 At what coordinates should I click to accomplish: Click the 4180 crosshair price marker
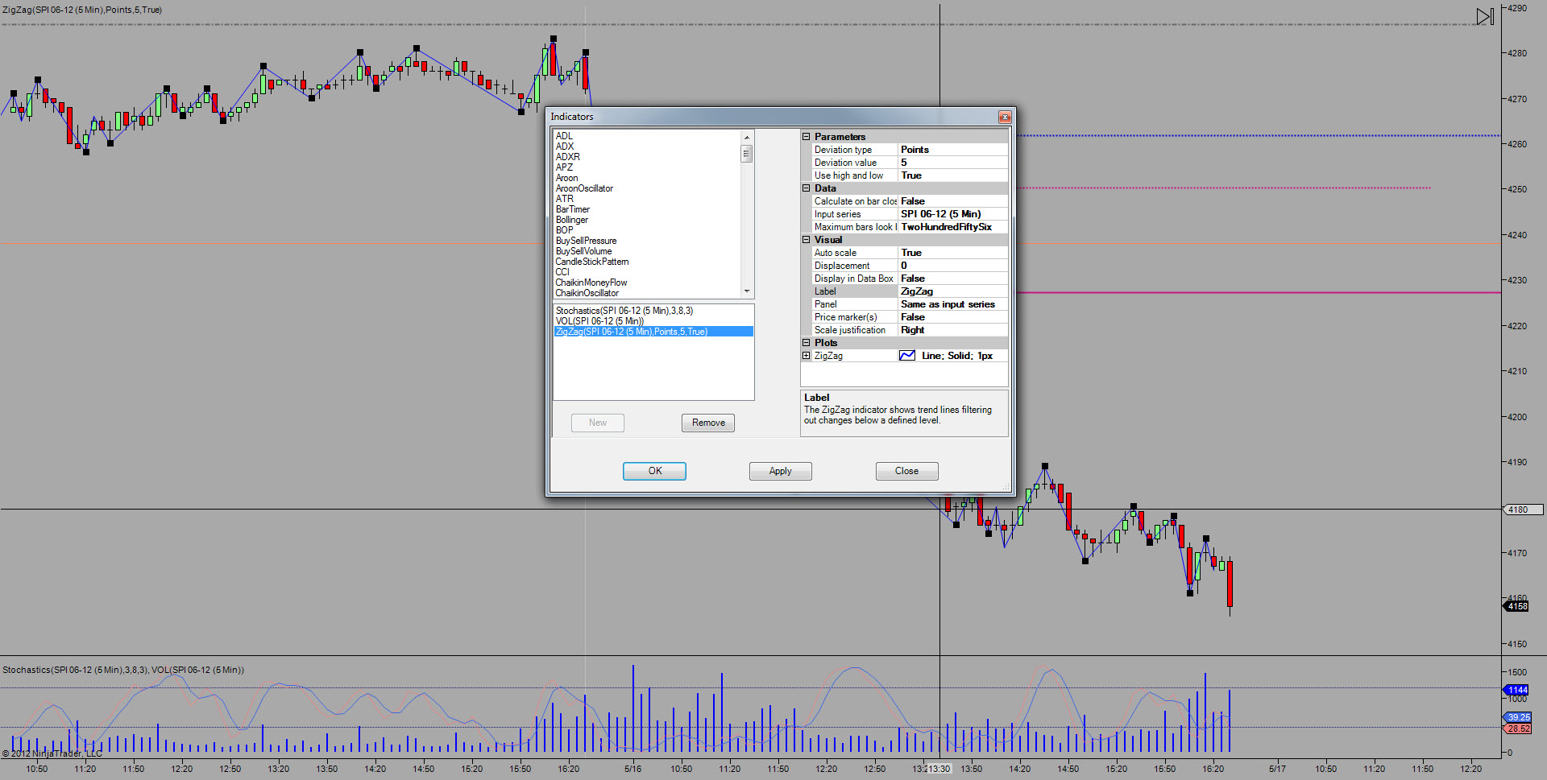tap(1522, 510)
